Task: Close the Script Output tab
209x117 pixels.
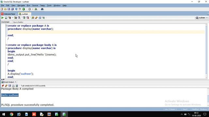Action: point(15,82)
